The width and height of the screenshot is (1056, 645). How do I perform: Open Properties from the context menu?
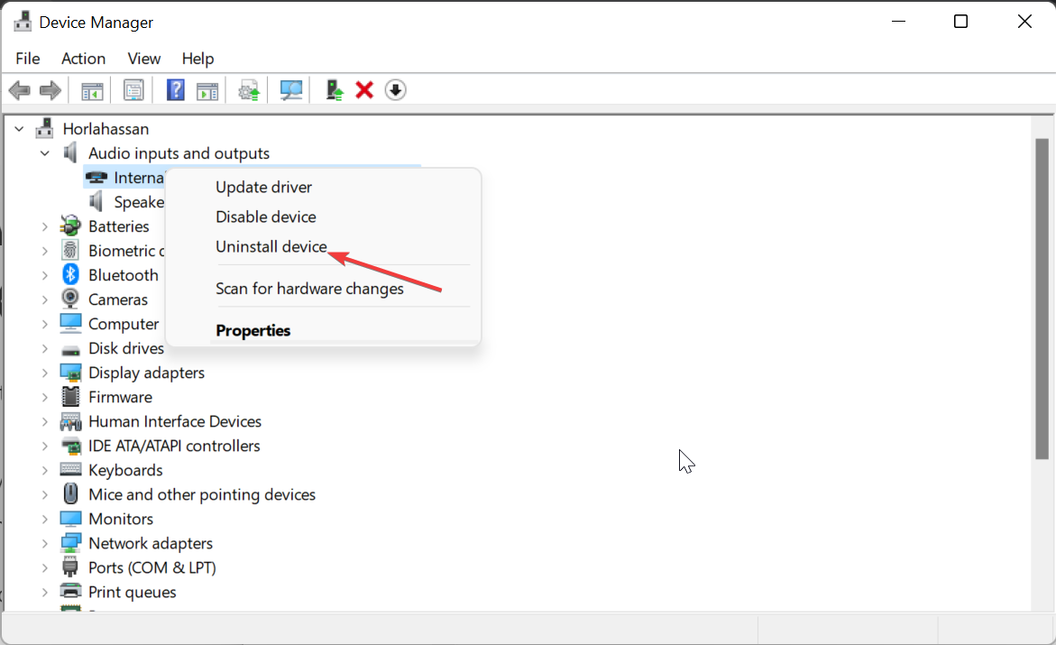pos(323,330)
